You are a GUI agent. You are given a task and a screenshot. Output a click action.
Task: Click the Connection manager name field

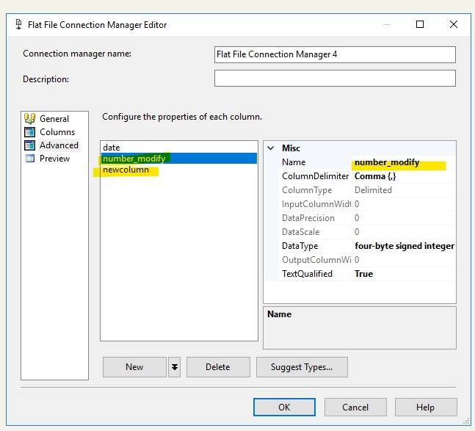[x=335, y=54]
